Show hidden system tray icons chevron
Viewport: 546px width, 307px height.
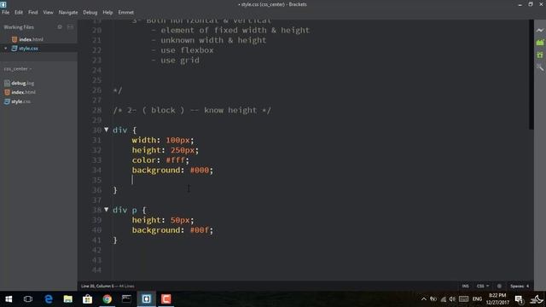click(423, 299)
